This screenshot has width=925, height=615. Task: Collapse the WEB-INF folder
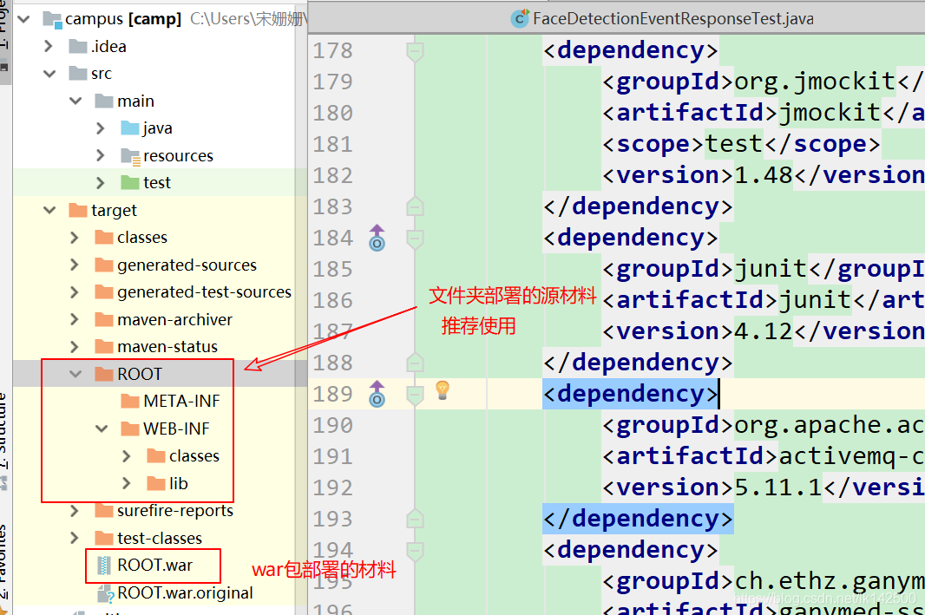102,429
